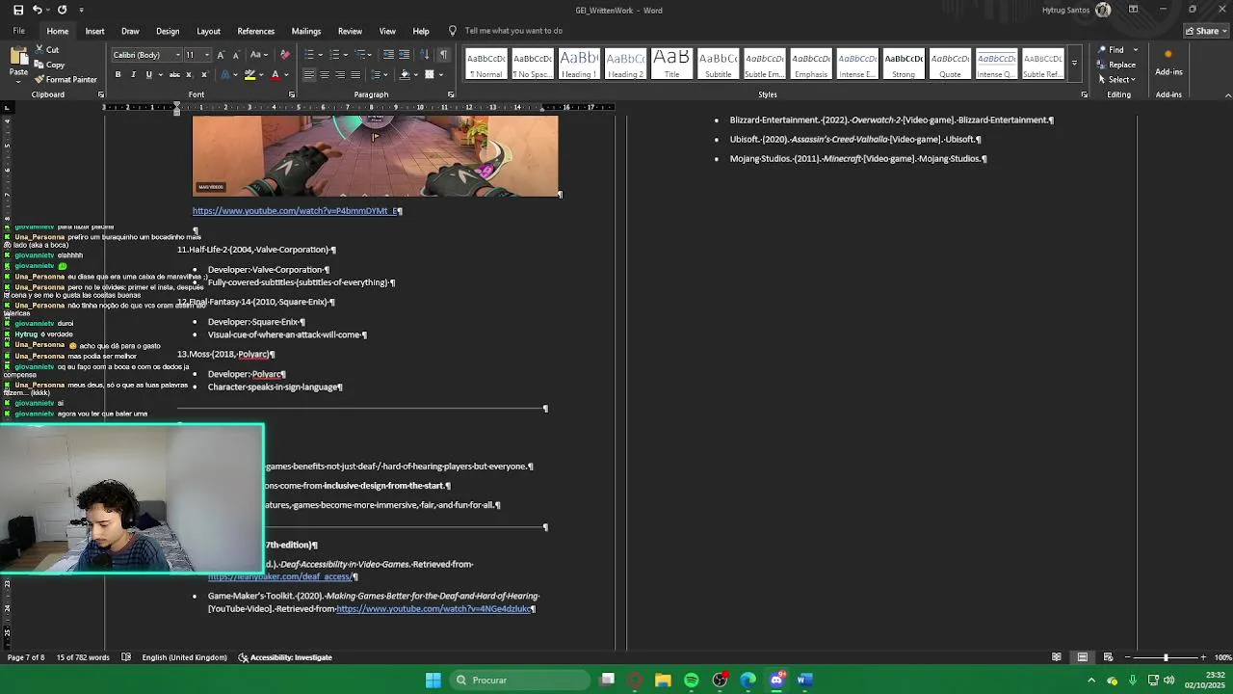Apply yellow text highlight color

point(249,75)
